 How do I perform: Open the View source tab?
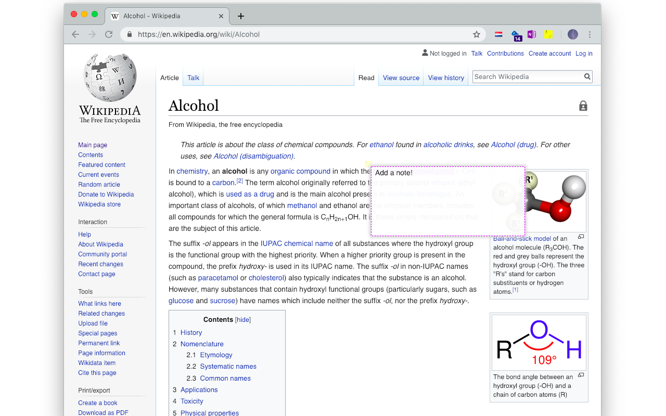pyautogui.click(x=401, y=77)
